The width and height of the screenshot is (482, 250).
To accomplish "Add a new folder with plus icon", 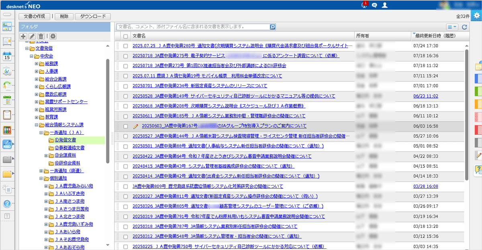I will tap(23, 36).
